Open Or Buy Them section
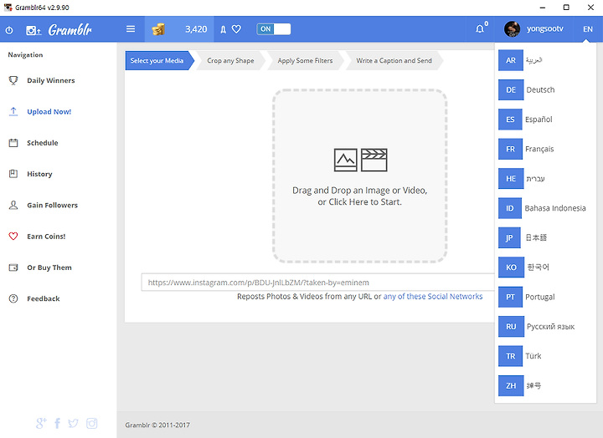Image resolution: width=603 pixels, height=438 pixels. click(x=49, y=267)
